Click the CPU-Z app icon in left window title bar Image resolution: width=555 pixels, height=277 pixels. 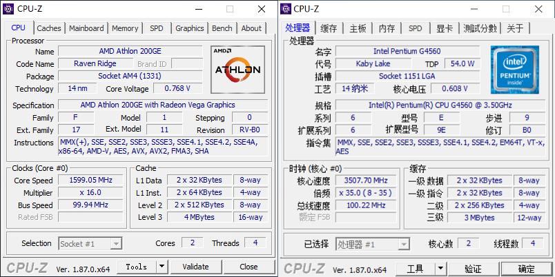8,9
